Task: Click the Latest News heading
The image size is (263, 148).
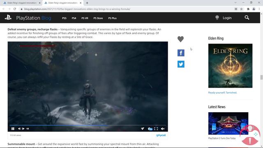Action: (217, 107)
